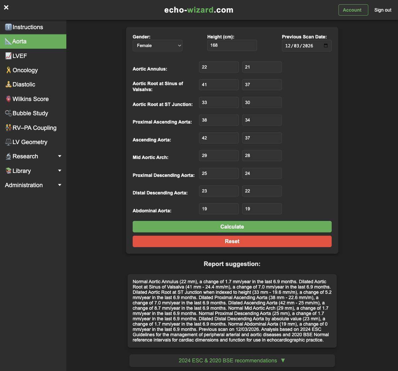Click the Oncology ribbon icon
This screenshot has width=398, height=371.
pyautogui.click(x=8, y=70)
